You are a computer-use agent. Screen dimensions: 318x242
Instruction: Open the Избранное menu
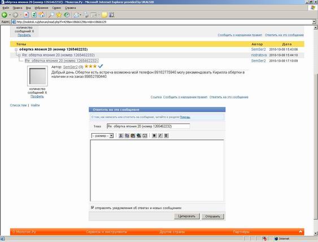click(x=41, y=8)
